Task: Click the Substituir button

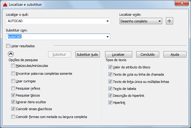Action: pos(60,54)
